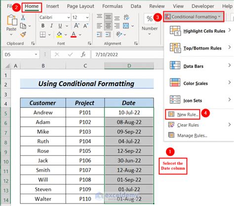Click the Align Left icon
This screenshot has width=234, height=206.
click(99, 26)
